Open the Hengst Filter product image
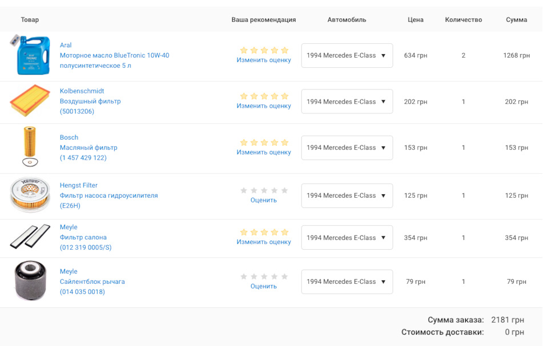This screenshot has width=548, height=346. click(30, 194)
